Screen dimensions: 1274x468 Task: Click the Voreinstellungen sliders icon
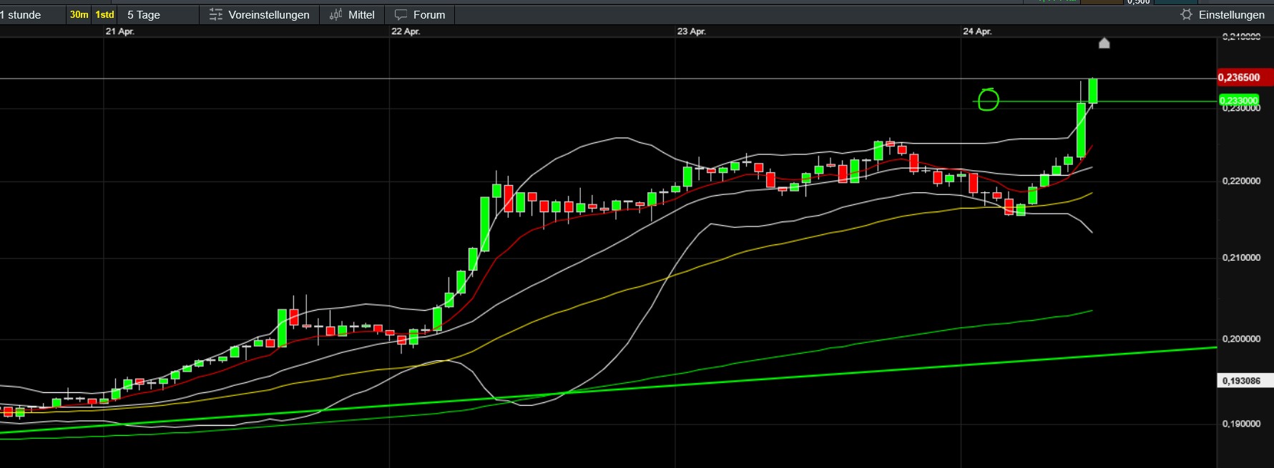(x=216, y=14)
